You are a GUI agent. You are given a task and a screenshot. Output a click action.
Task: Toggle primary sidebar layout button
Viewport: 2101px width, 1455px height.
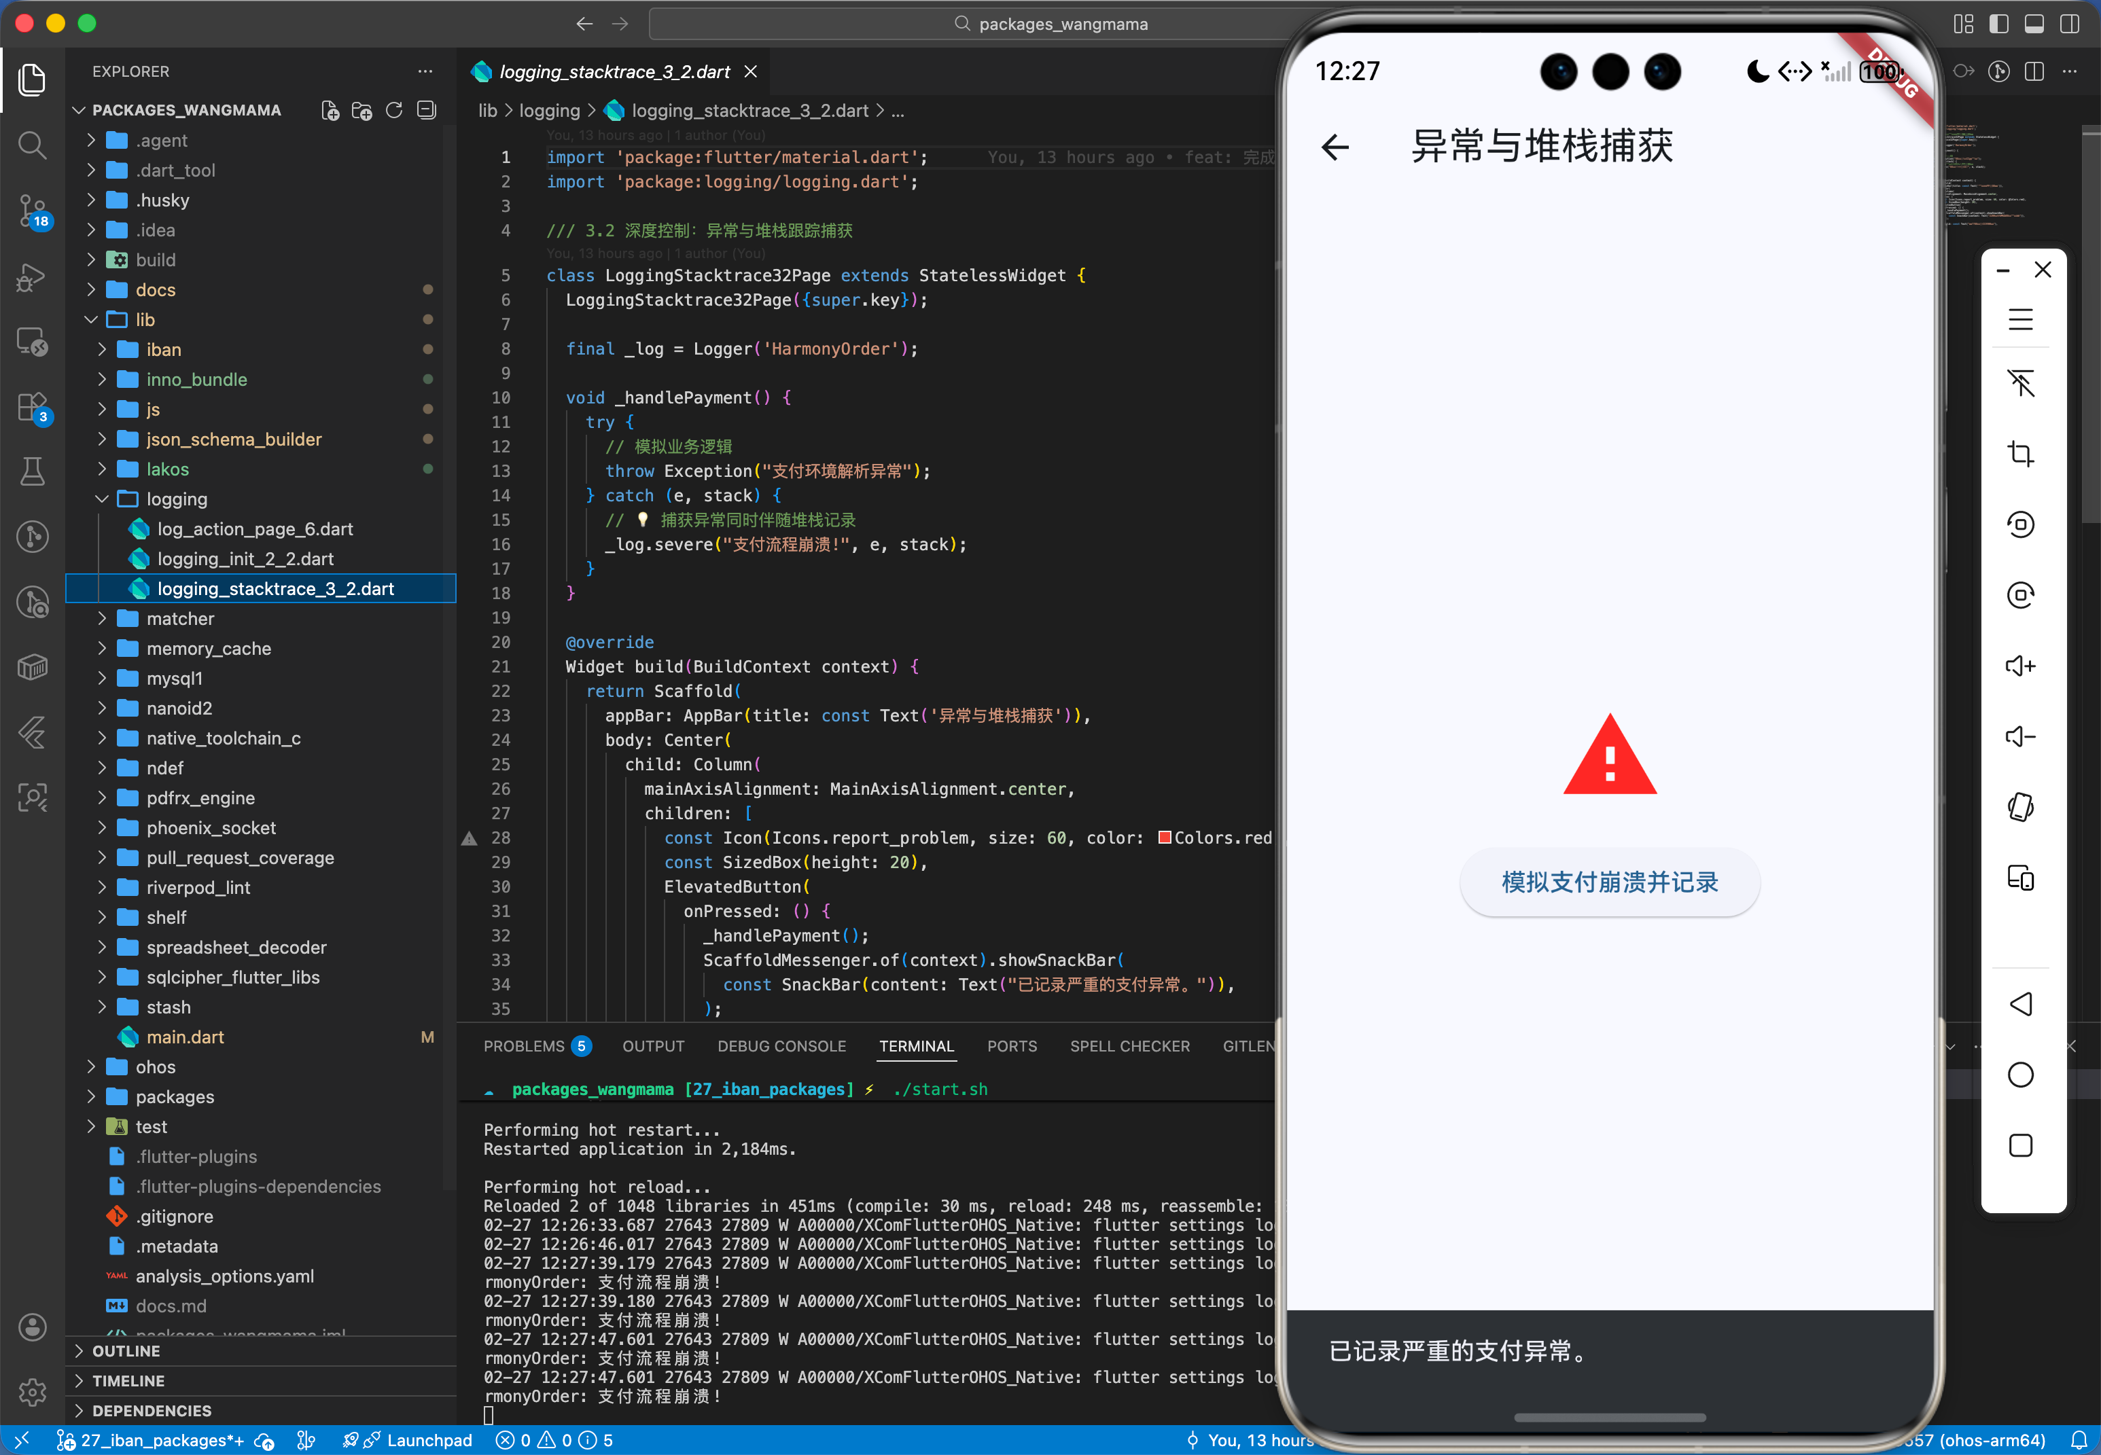(1999, 24)
